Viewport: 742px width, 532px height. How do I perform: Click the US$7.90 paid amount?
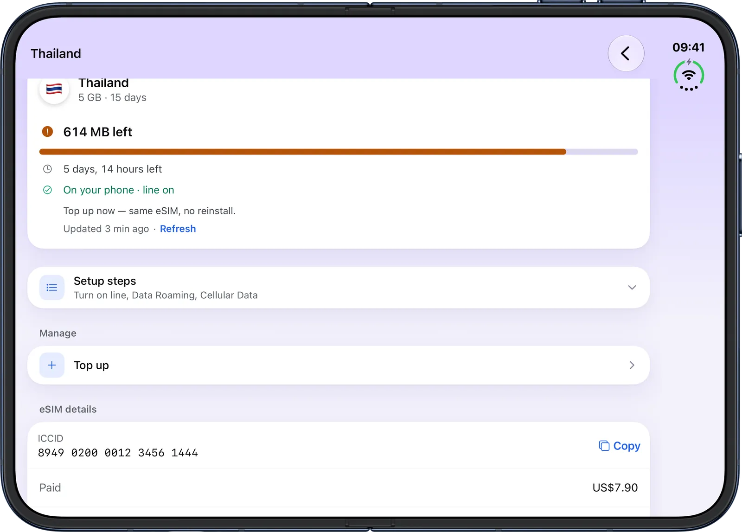(615, 487)
